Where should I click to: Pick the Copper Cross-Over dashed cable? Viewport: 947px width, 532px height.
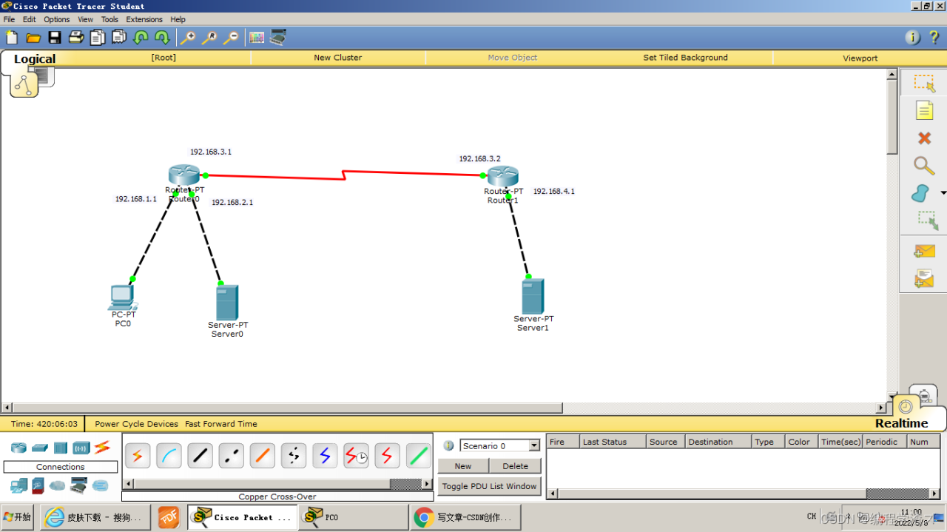click(231, 456)
